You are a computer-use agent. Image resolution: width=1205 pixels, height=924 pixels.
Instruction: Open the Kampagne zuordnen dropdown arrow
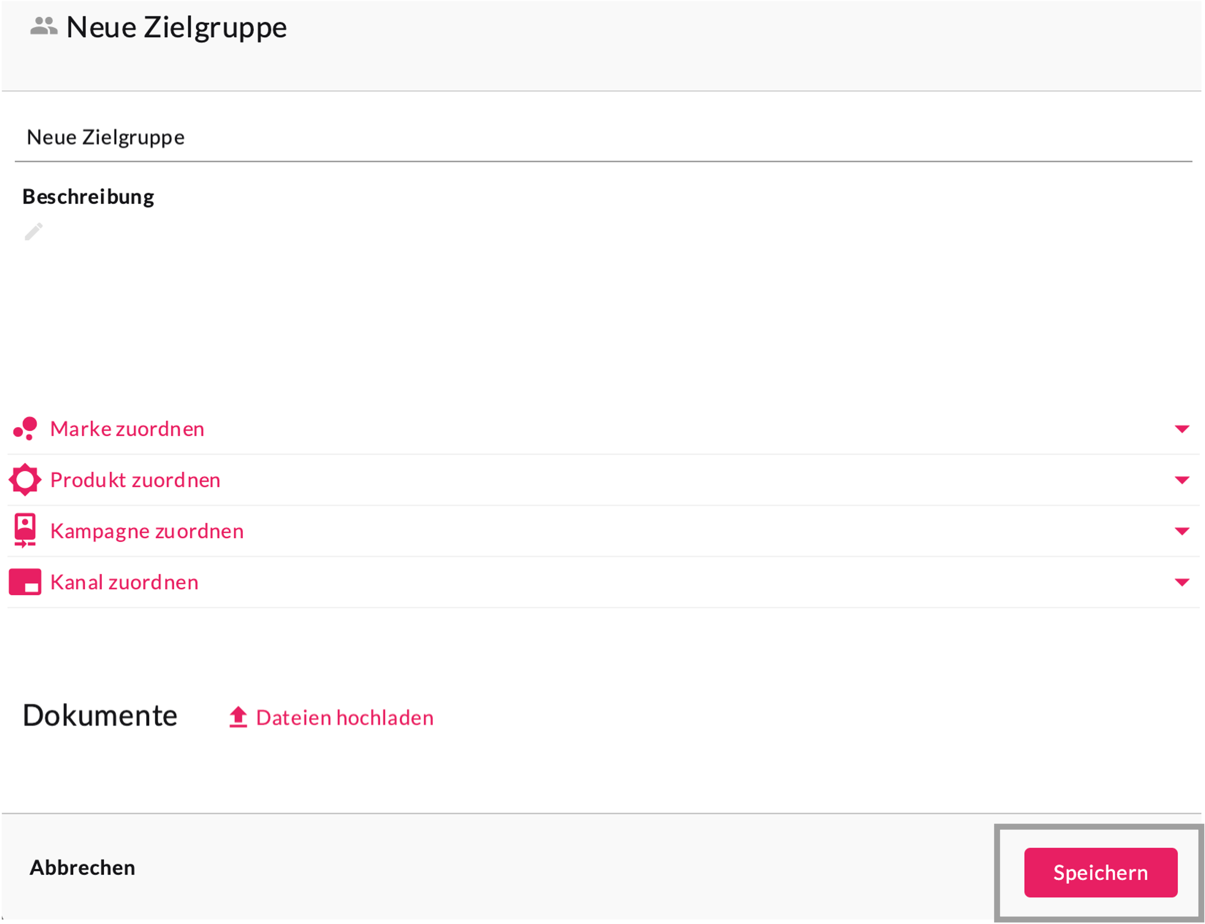tap(1182, 531)
